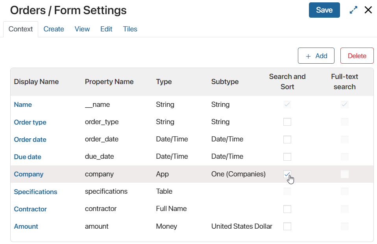Viewport: 377px width, 244px height.
Task: Check Search and Sort for Amount
Action: (287, 226)
